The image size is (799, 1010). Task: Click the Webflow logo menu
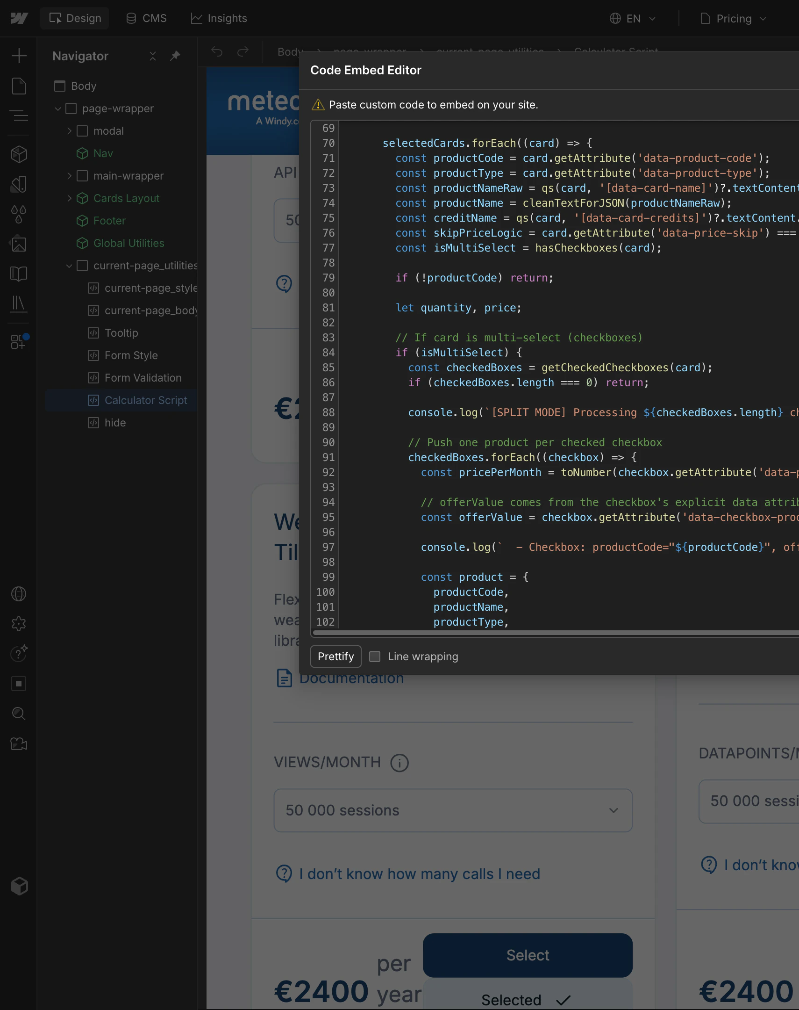tap(19, 18)
